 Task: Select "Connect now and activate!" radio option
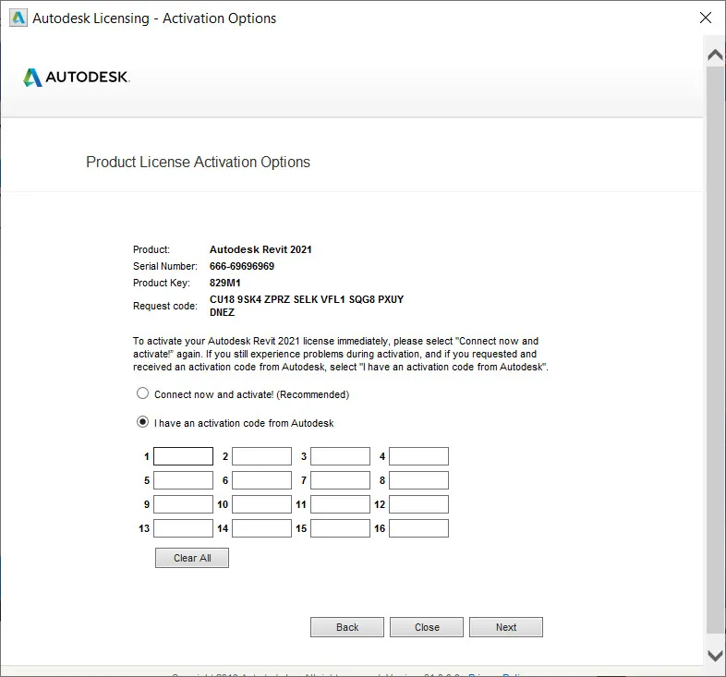point(142,393)
